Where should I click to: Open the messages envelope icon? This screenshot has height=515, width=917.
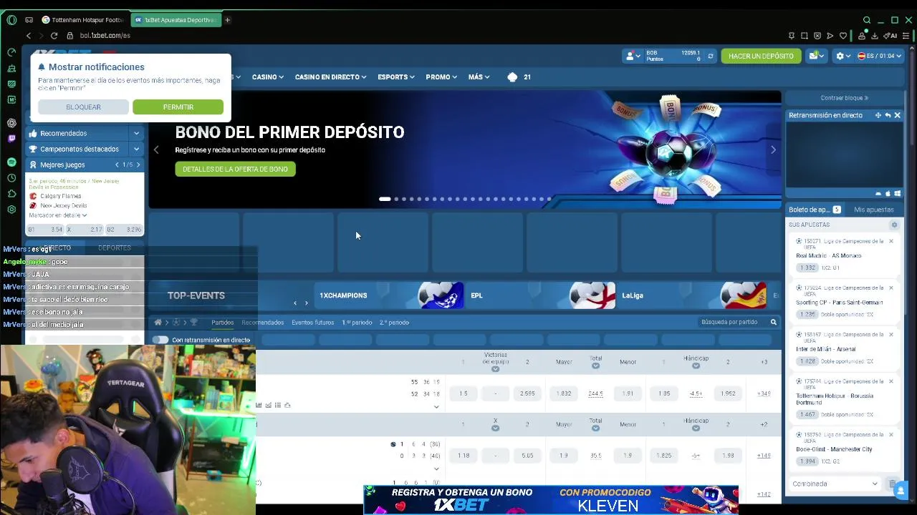[x=817, y=56]
